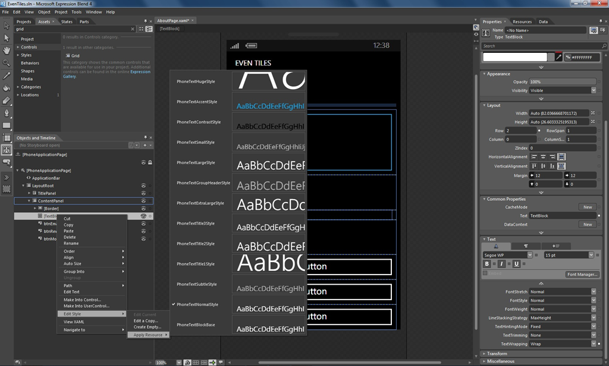The height and width of the screenshot is (366, 609).
Task: Open the TextWrapping dropdown
Action: pyautogui.click(x=593, y=343)
